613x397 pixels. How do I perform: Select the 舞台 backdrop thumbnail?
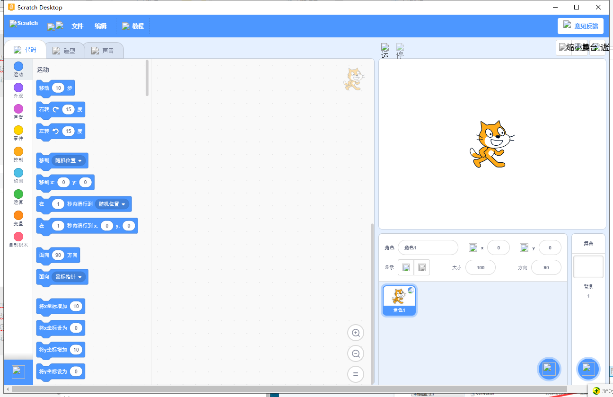(x=588, y=267)
